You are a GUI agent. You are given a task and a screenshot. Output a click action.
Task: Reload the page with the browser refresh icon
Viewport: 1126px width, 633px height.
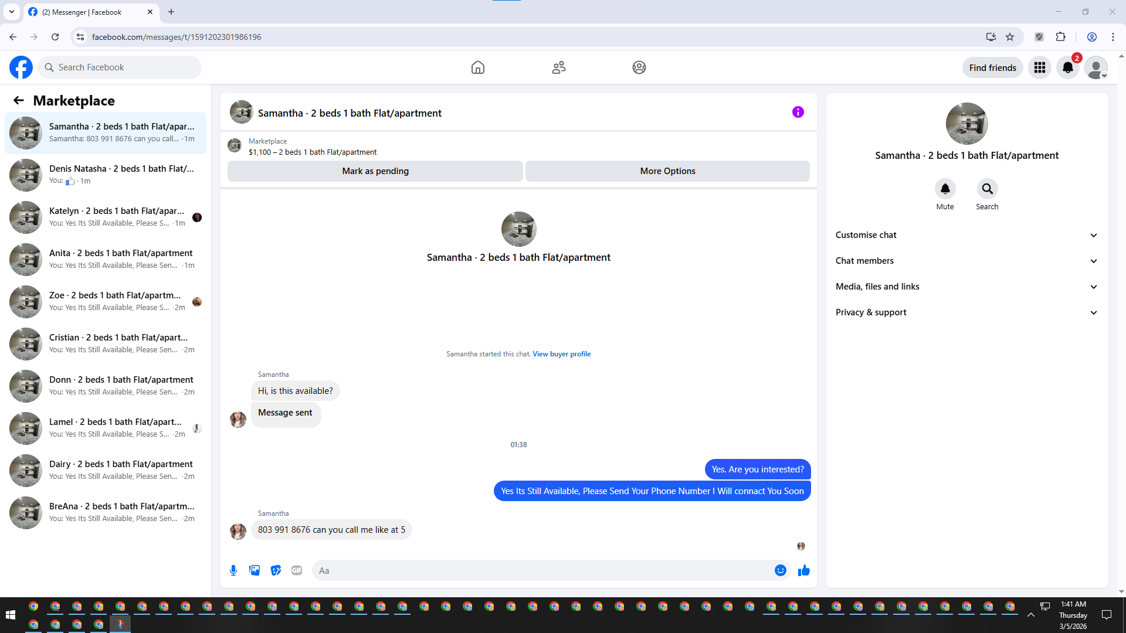tap(55, 37)
